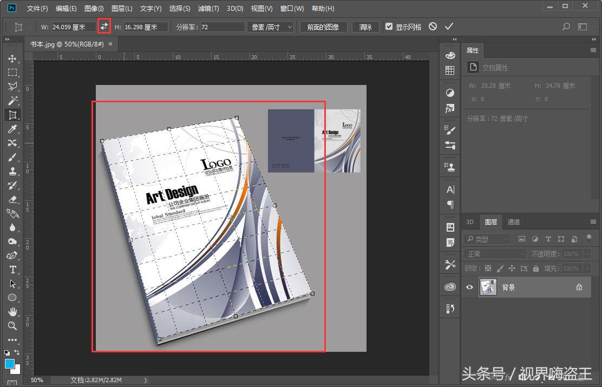Expand the 正常 blend mode dropdown
Image resolution: width=602 pixels, height=387 pixels.
coord(494,254)
